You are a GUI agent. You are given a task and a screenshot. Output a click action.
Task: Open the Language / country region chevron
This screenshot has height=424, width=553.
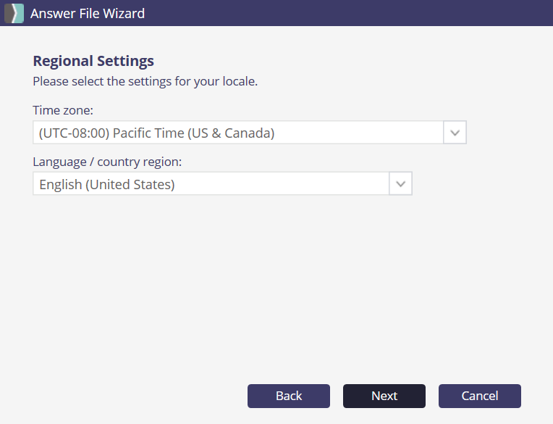(400, 184)
